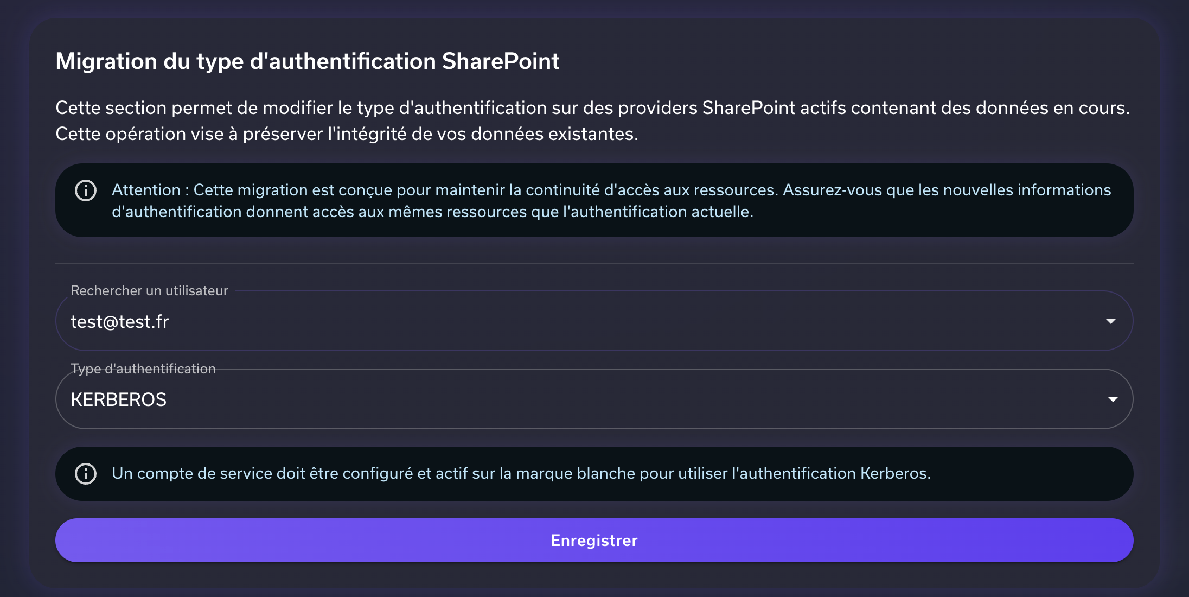The image size is (1189, 597).
Task: Click "providers SharePoint actifs" in the description
Action: click(731, 108)
